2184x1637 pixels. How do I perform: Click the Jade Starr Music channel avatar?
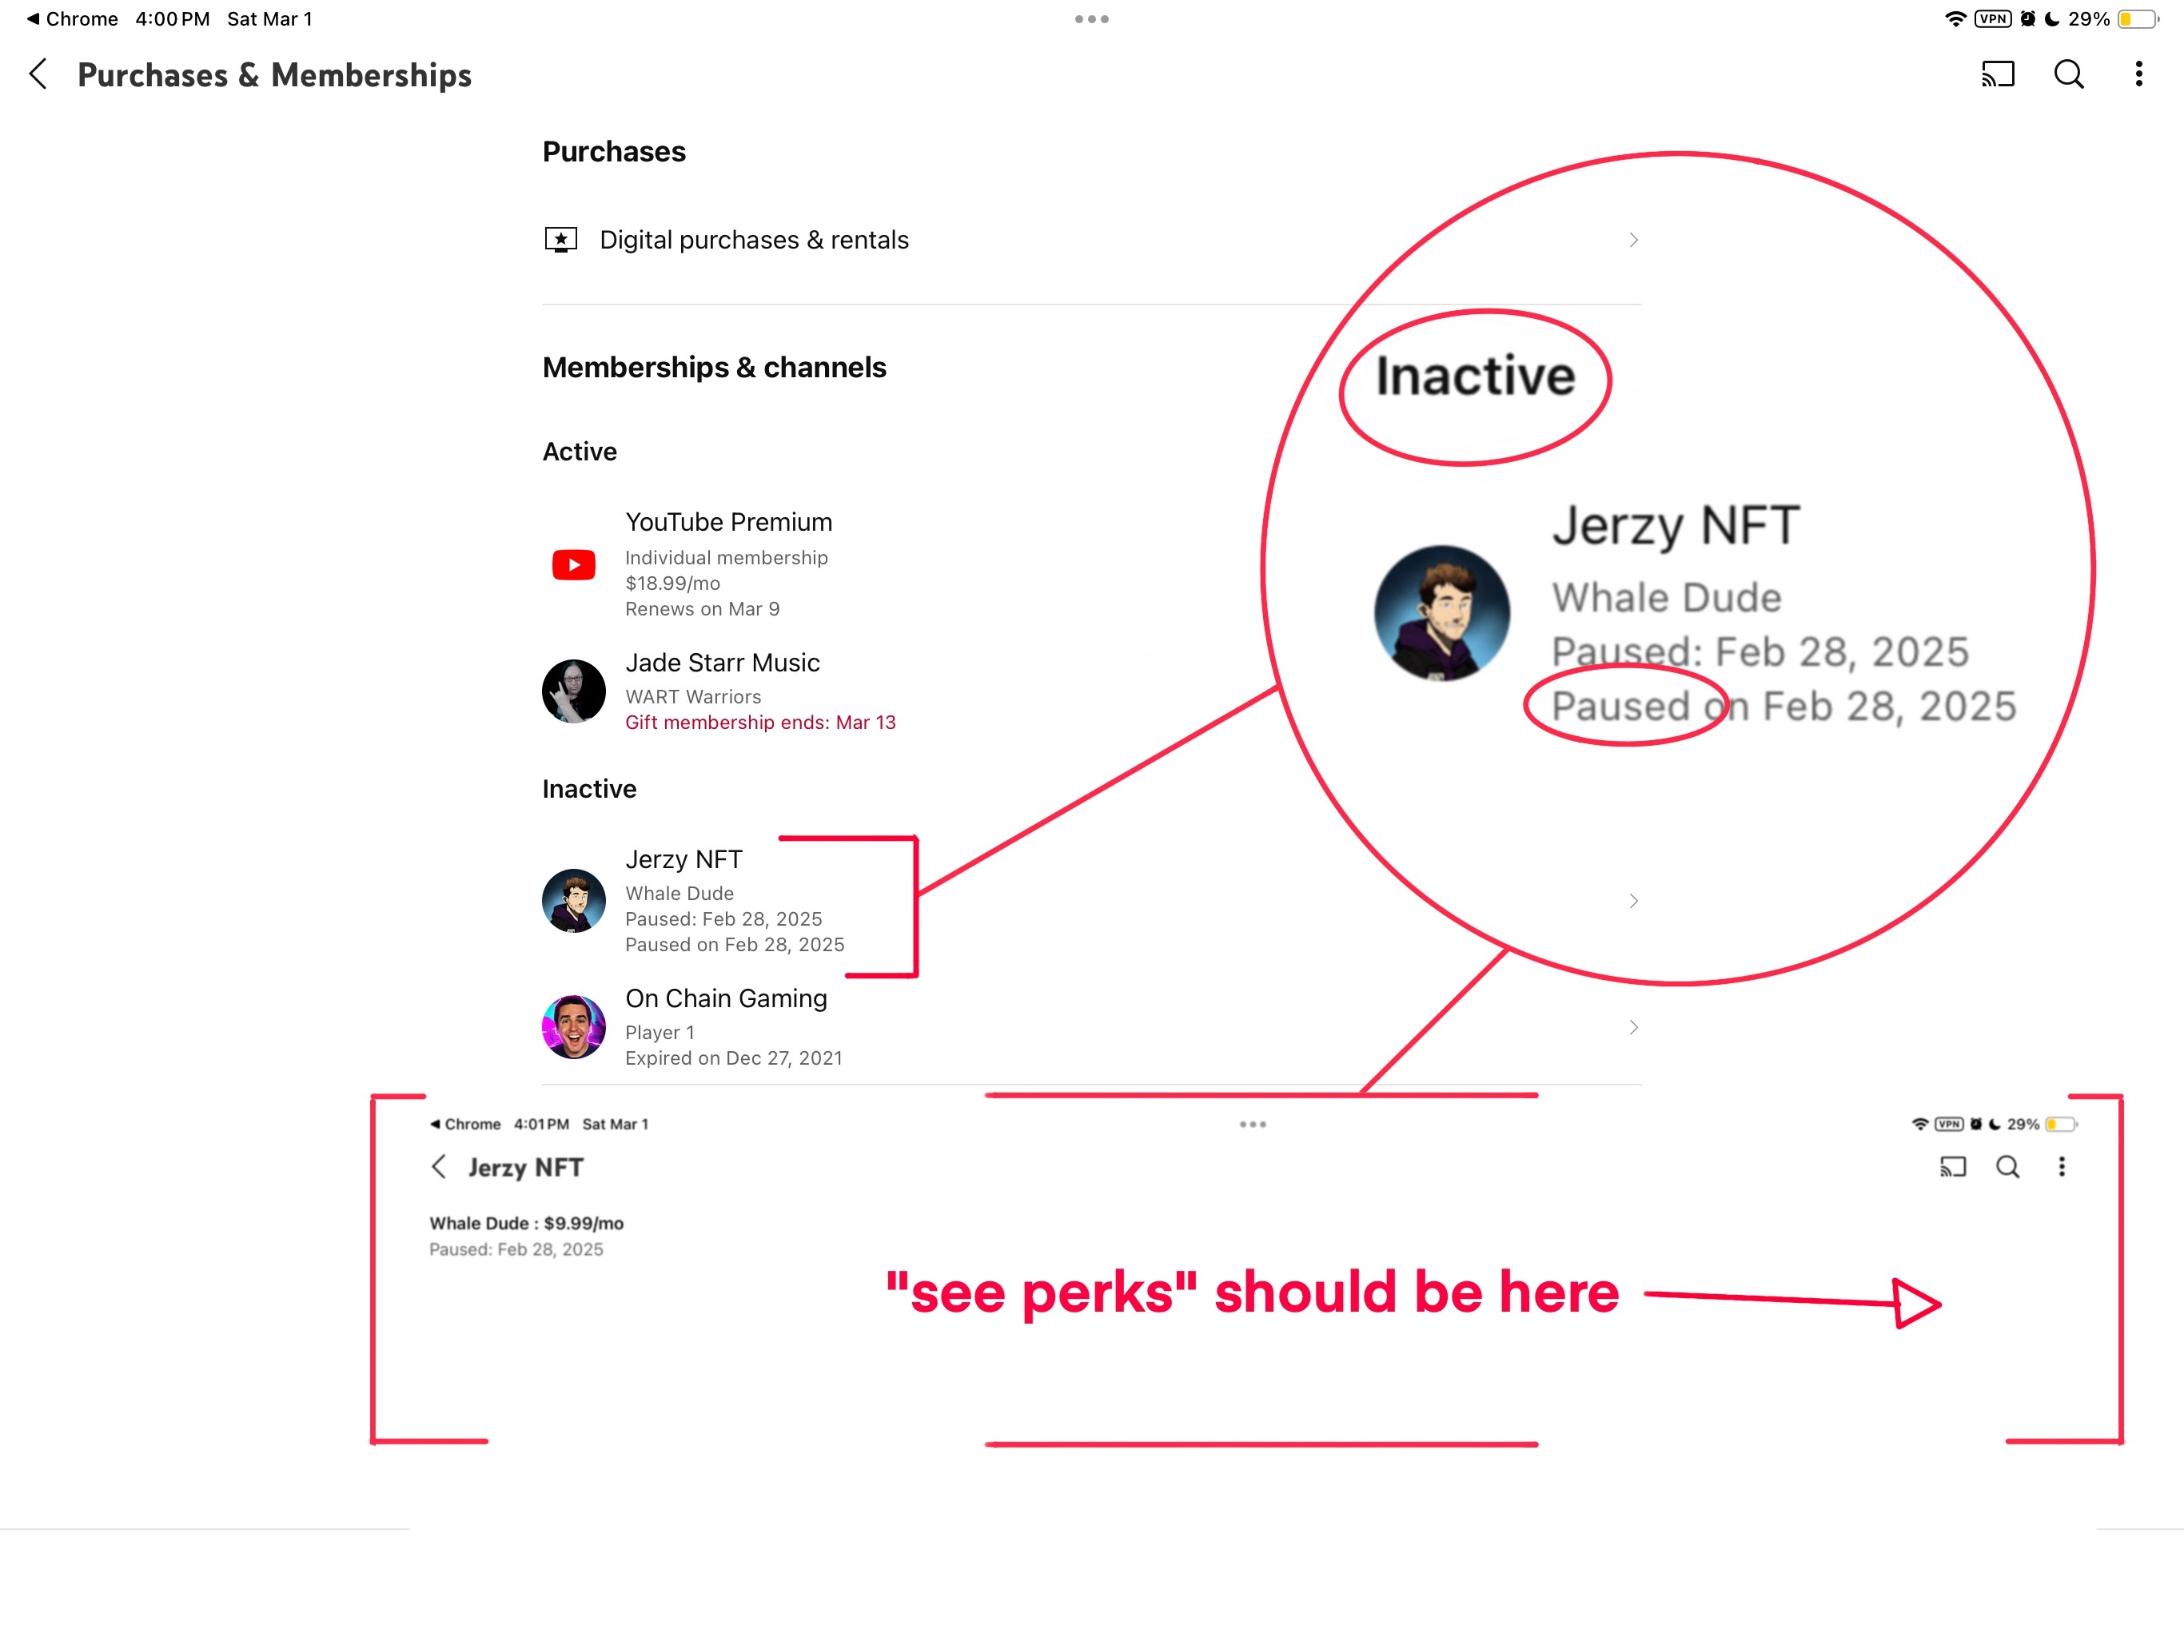click(574, 691)
